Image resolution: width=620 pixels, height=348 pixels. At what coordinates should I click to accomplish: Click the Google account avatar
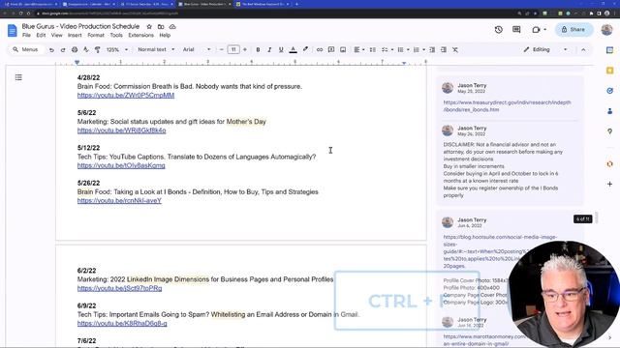click(606, 30)
